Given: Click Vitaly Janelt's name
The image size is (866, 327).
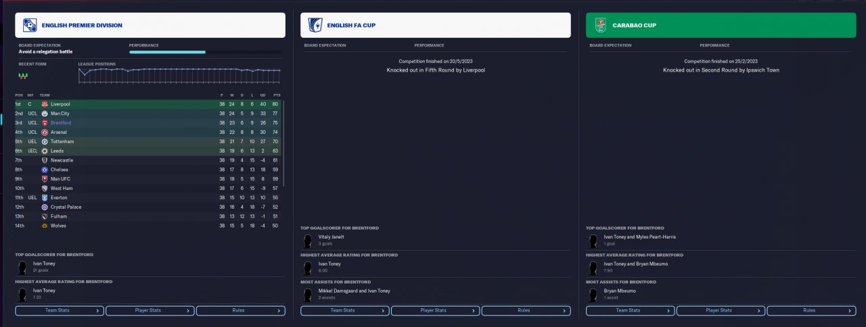Looking at the screenshot, I should (330, 237).
